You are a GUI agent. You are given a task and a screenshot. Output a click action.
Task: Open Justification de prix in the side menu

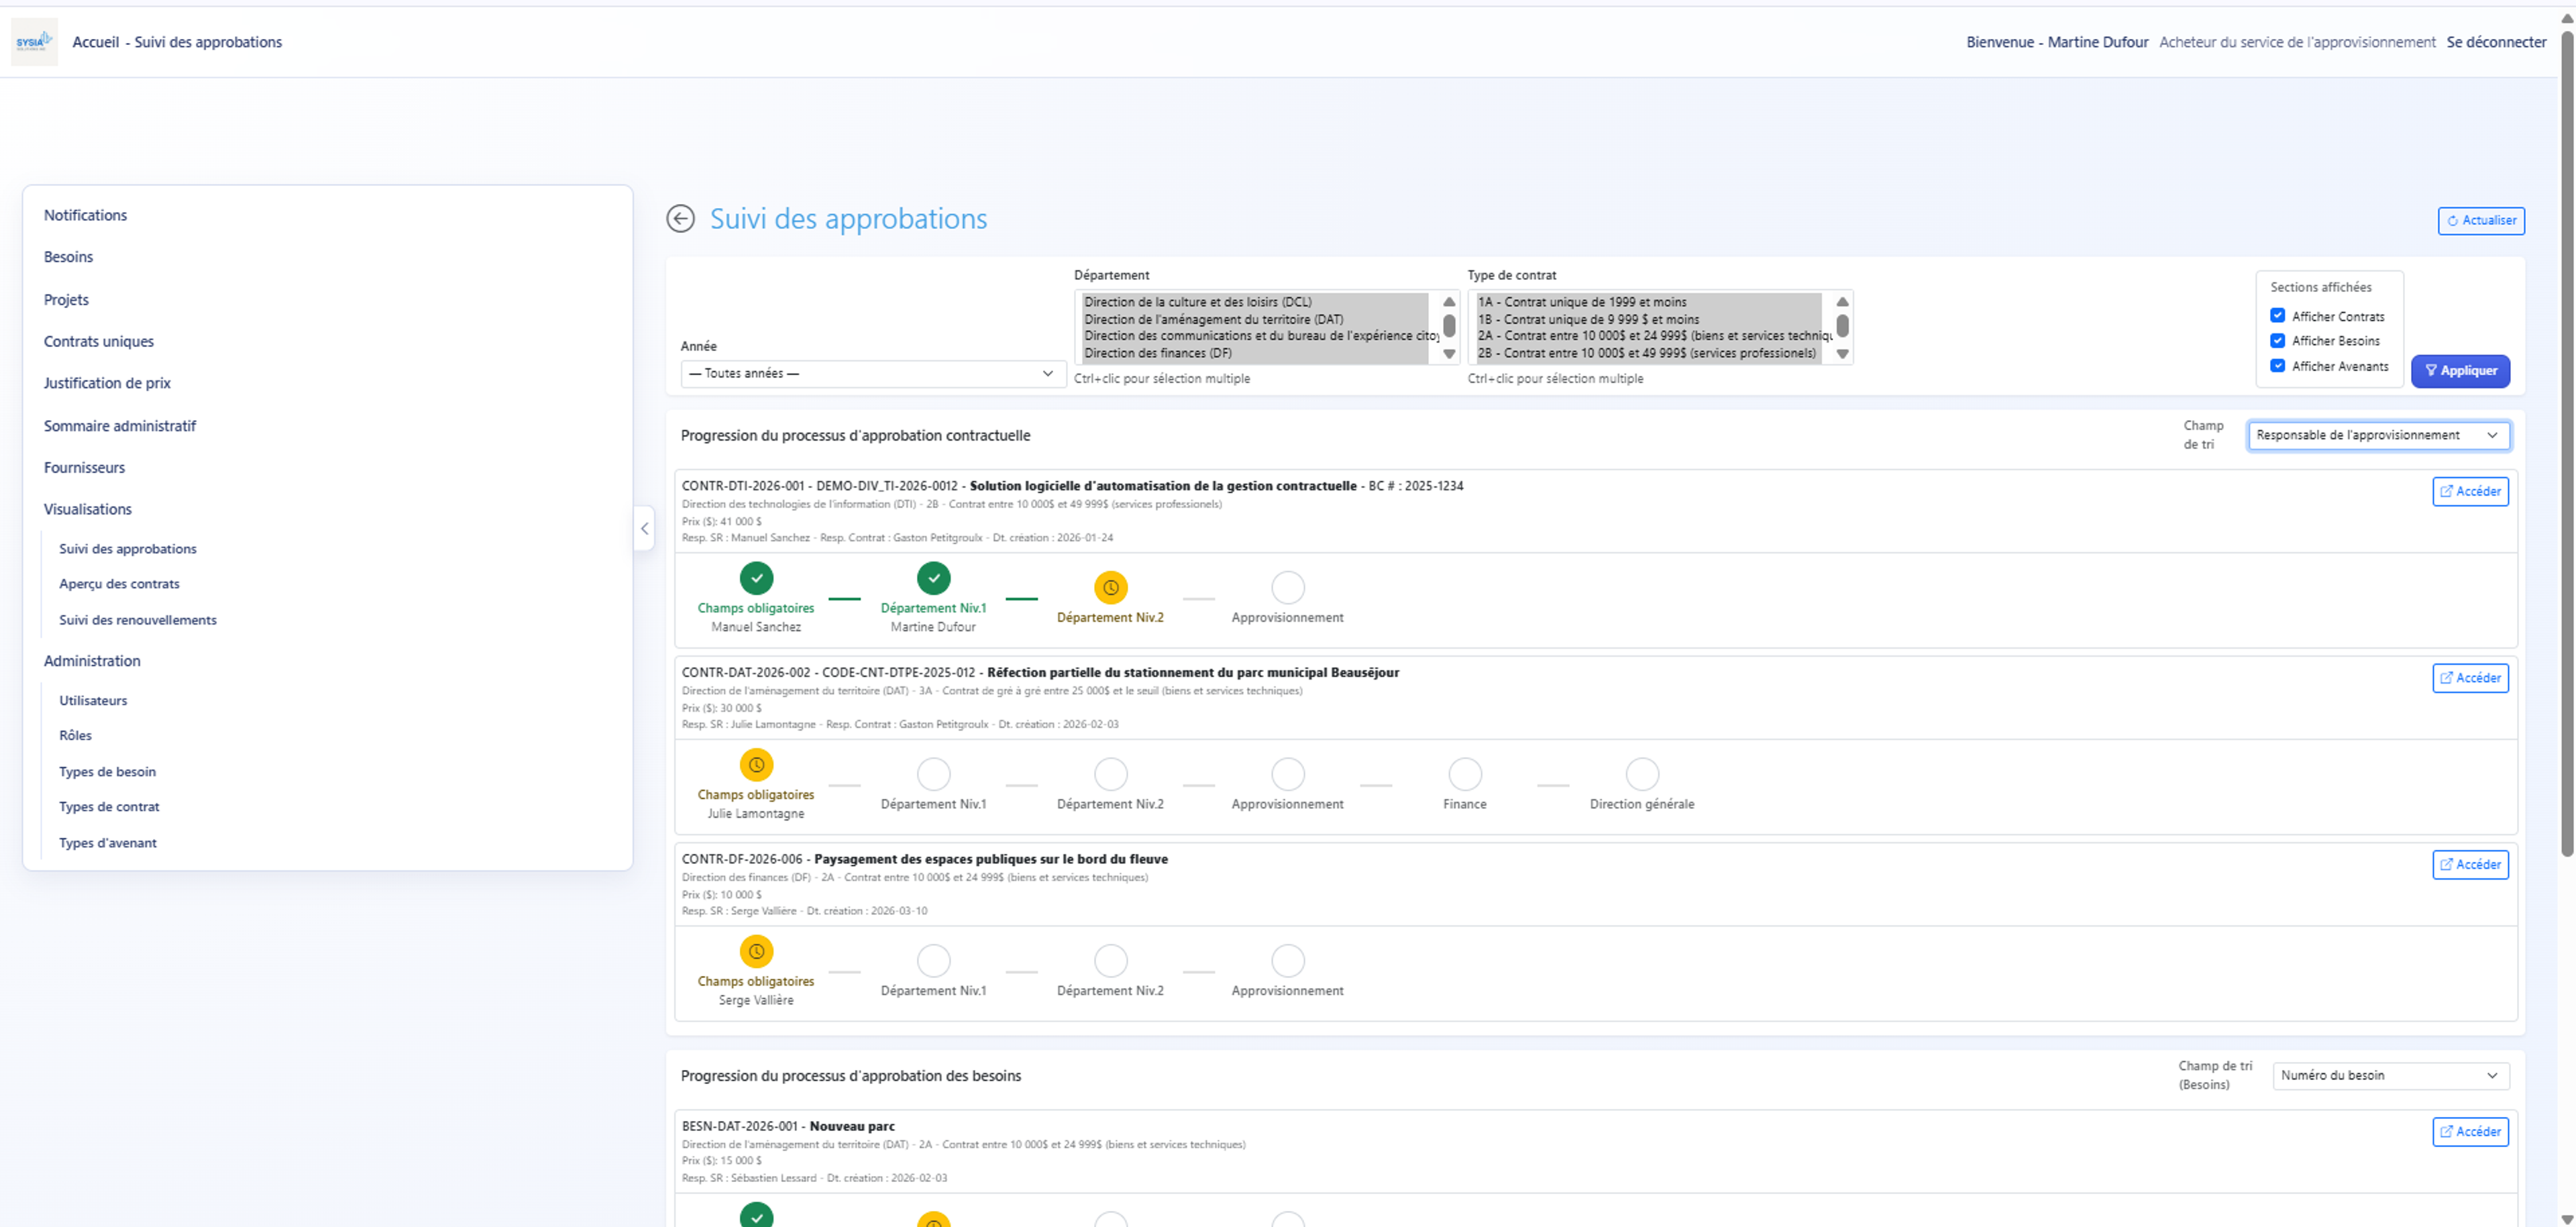point(107,383)
